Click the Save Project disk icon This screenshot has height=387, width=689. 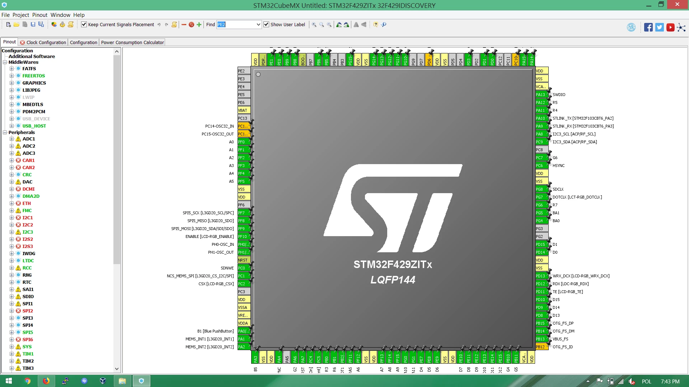pyautogui.click(x=33, y=24)
